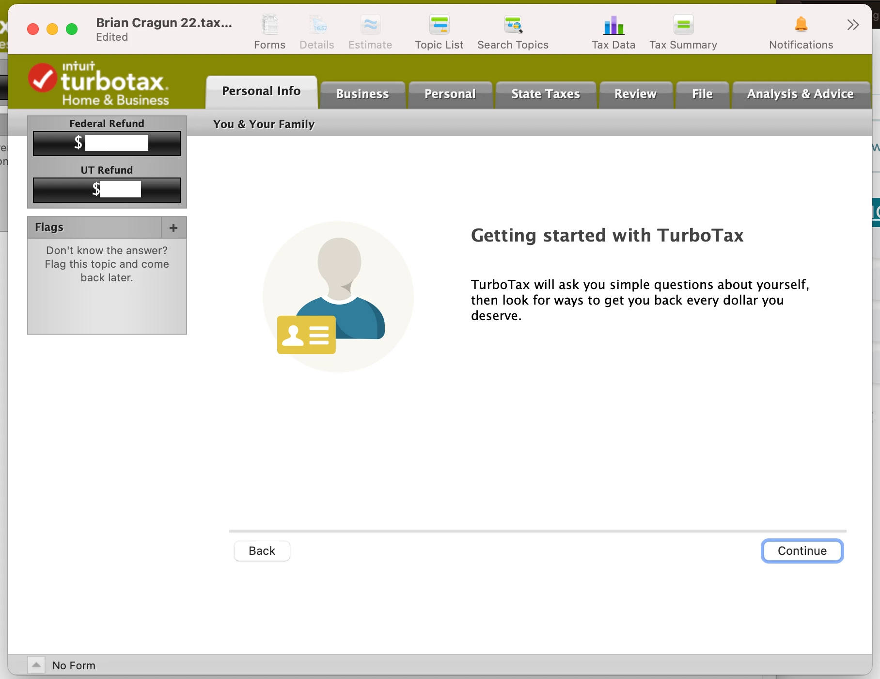Image resolution: width=880 pixels, height=679 pixels.
Task: Switch to Personal Info tab
Action: 262,91
